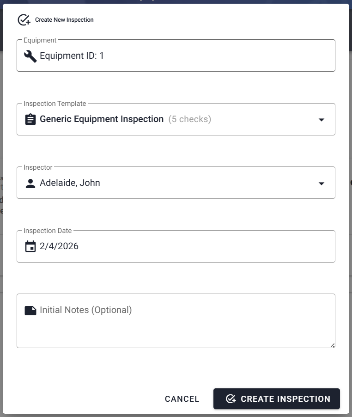Click the wrench icon in Equipment field
This screenshot has height=417, width=352.
coord(30,56)
